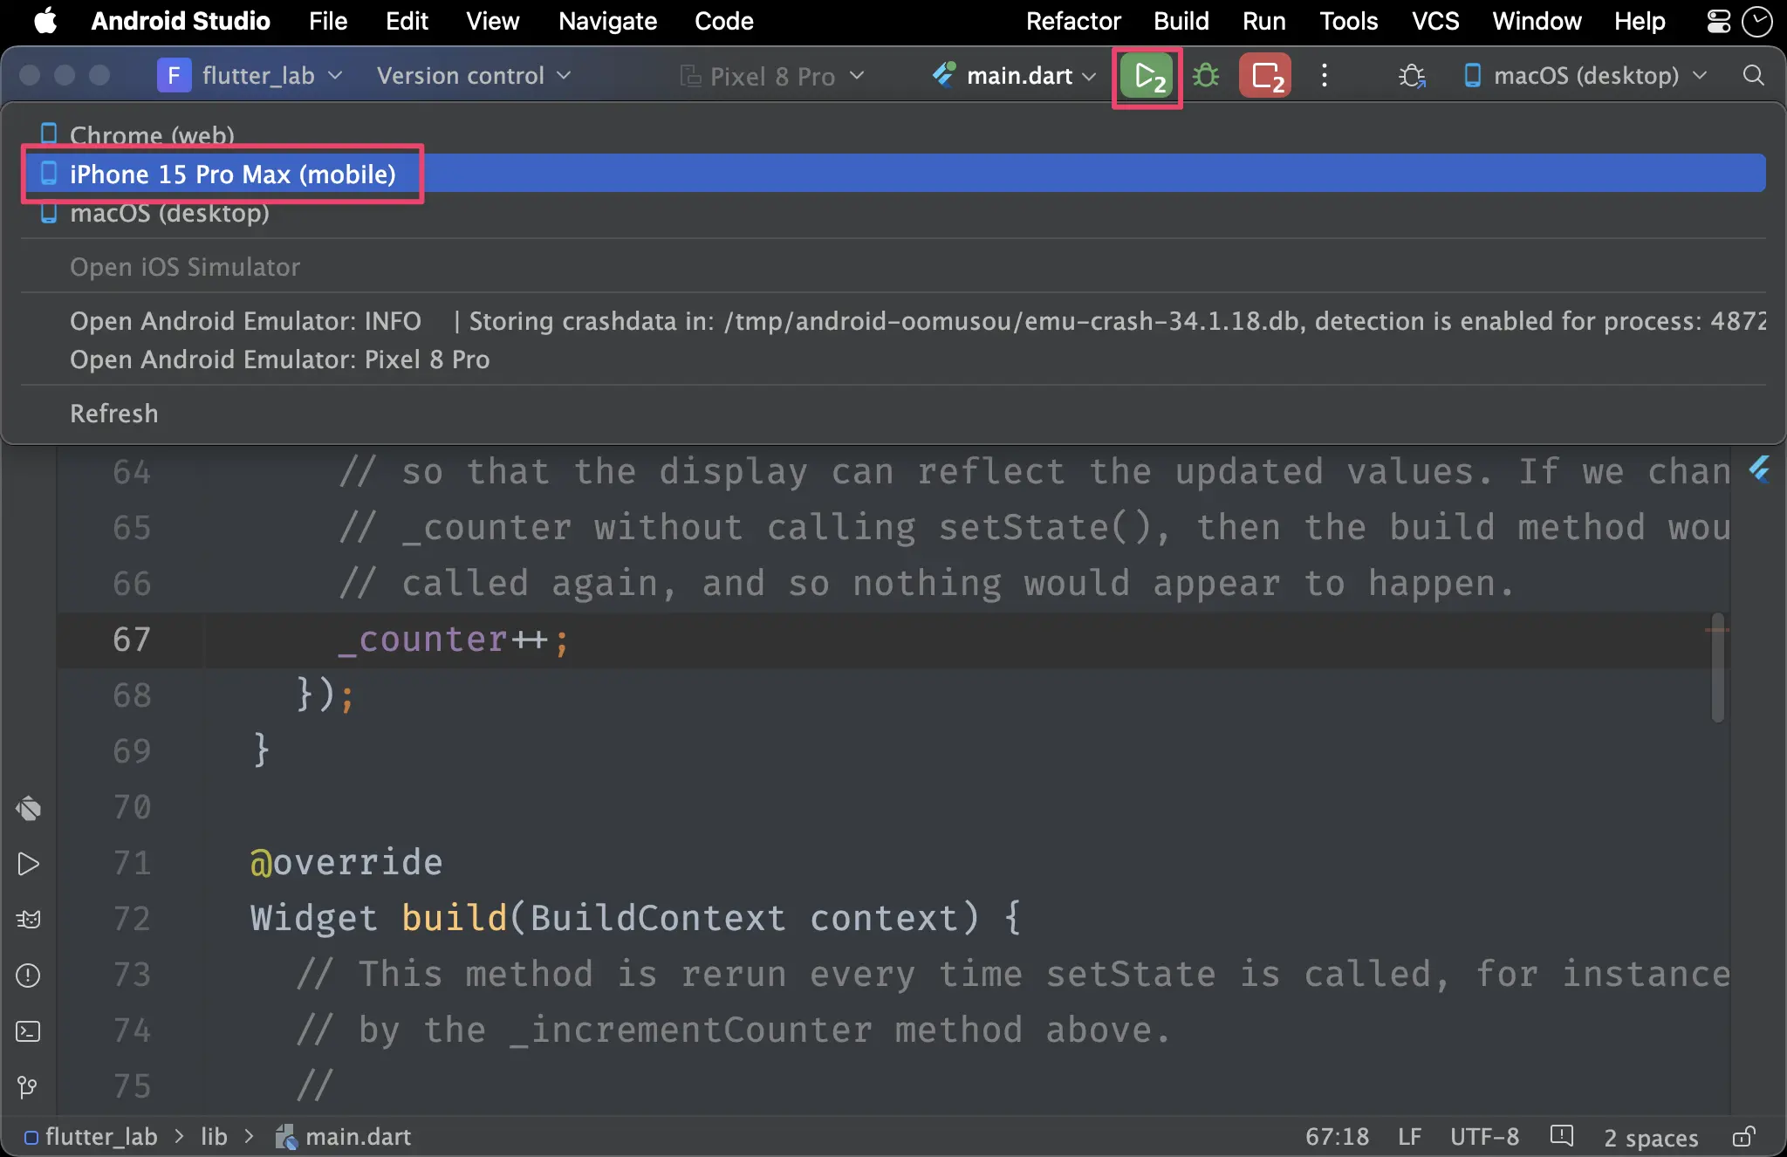Viewport: 1787px width, 1157px height.
Task: Choose Open iOS Simulator
Action: pos(893,266)
